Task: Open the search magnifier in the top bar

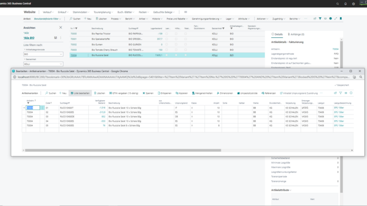Action: (338, 4)
